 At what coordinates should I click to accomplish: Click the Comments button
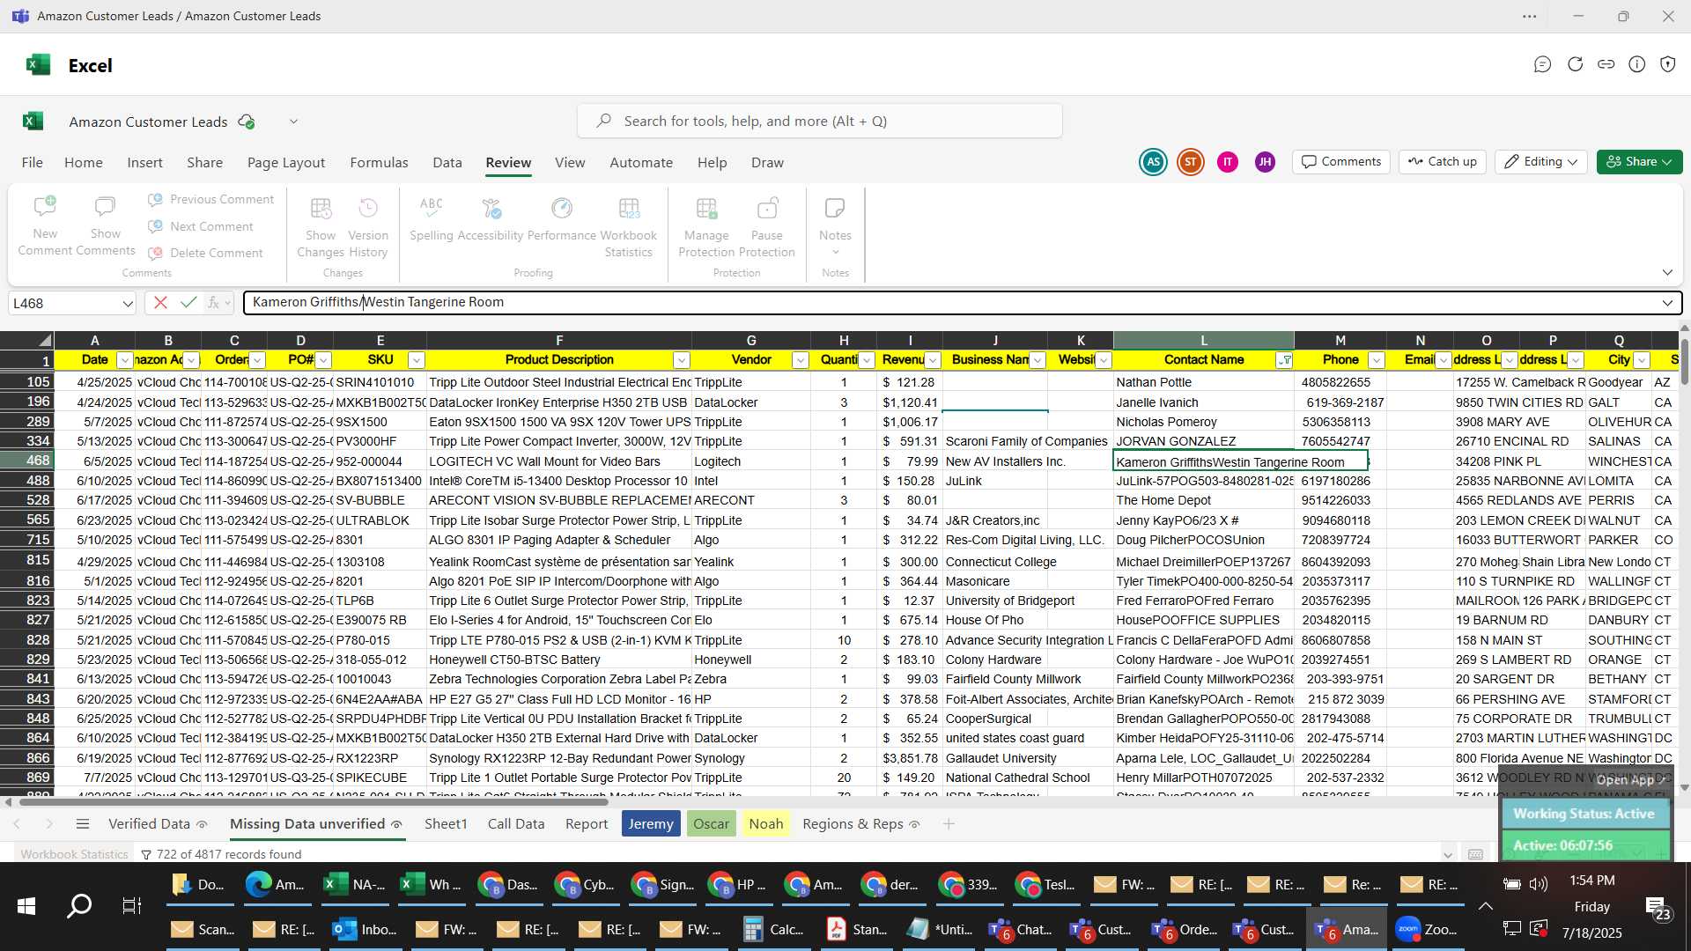tap(1341, 162)
